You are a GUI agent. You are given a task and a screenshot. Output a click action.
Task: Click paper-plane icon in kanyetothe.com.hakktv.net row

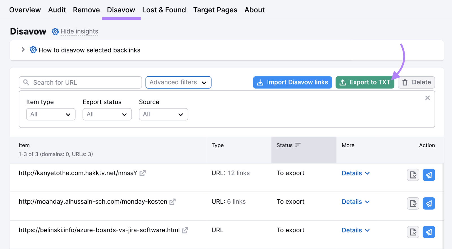429,175
